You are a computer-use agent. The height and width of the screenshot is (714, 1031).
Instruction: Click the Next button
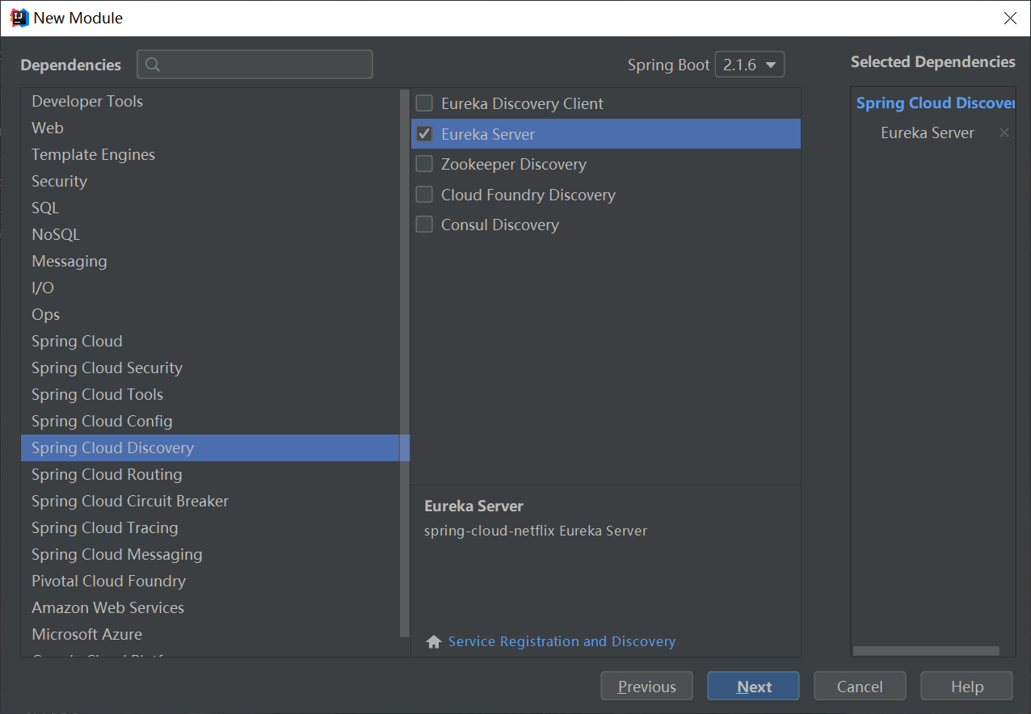[x=753, y=687]
